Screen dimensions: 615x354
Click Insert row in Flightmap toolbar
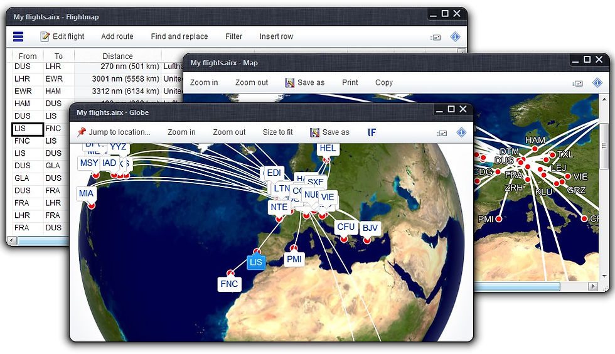pos(276,36)
